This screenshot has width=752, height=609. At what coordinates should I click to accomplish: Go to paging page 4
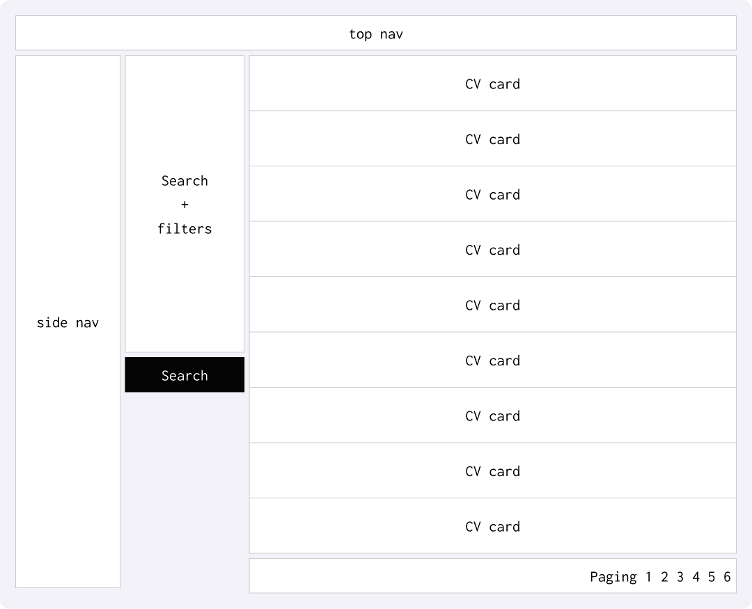coord(696,576)
